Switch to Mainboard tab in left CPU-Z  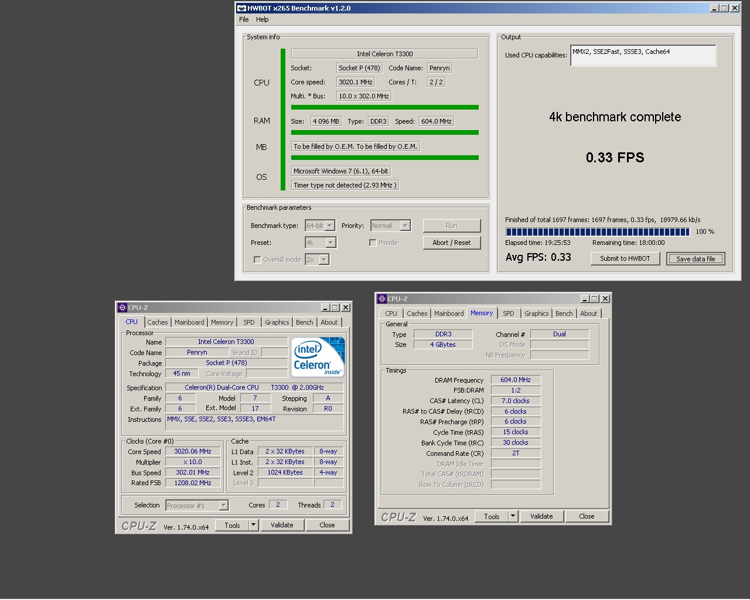click(x=189, y=322)
